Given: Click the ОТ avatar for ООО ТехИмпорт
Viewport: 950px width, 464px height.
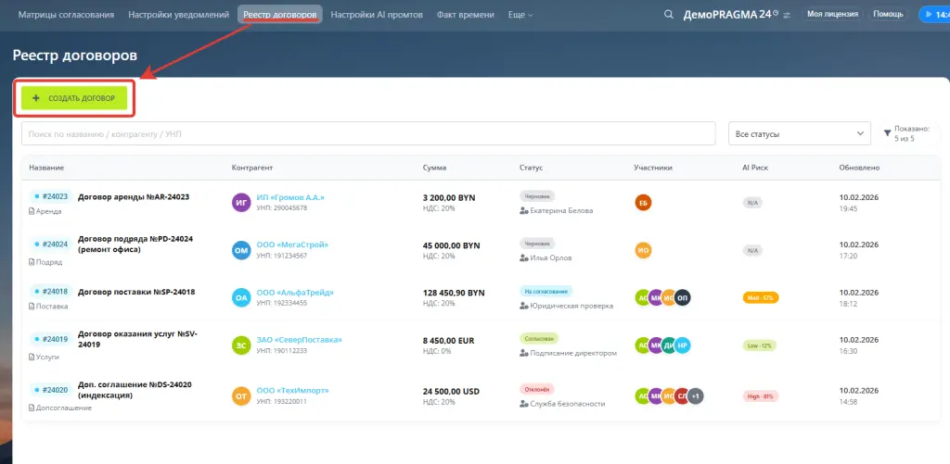Looking at the screenshot, I should (241, 395).
